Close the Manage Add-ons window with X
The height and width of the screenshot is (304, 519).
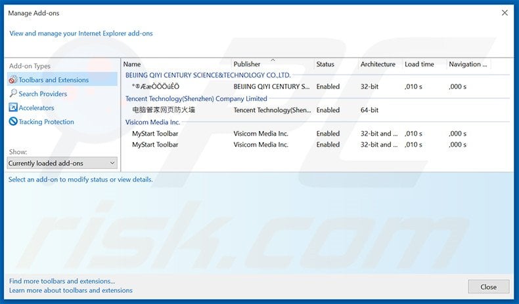(505, 13)
